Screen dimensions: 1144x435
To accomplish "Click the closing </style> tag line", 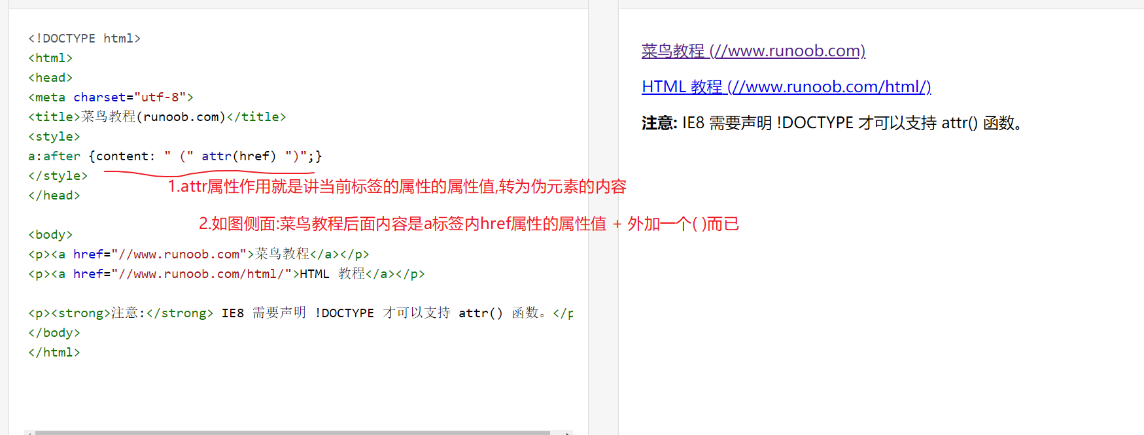I will [x=58, y=176].
